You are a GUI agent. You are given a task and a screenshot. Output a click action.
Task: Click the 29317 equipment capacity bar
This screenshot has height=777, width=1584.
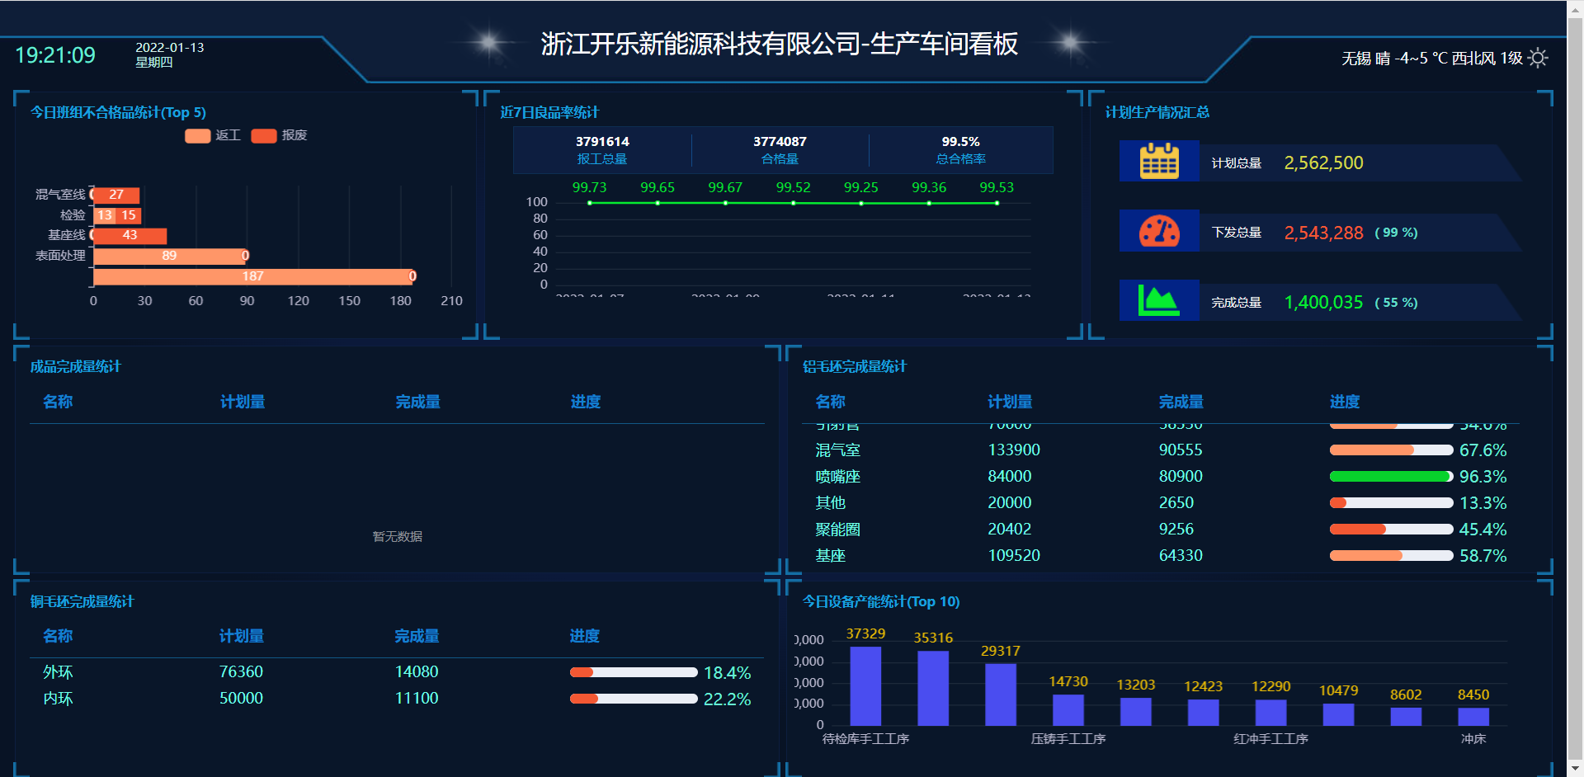click(x=1001, y=695)
